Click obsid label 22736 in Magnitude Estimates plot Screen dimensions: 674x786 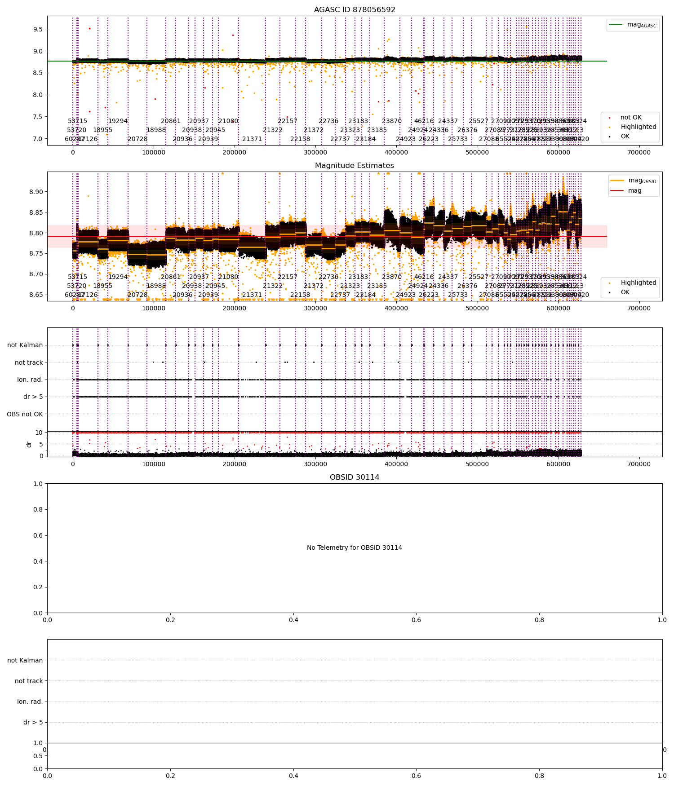coord(328,277)
